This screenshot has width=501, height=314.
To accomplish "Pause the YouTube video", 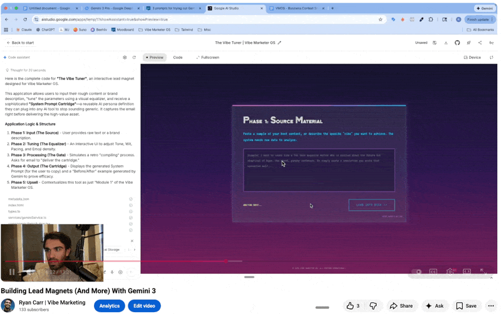I will [12, 272].
